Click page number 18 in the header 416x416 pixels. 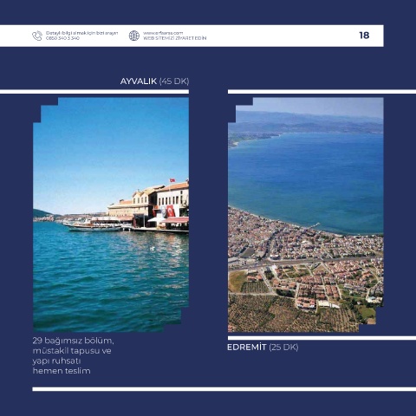(364, 36)
